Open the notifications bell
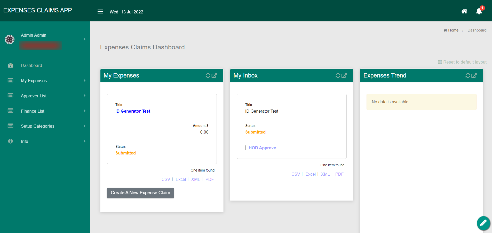The width and height of the screenshot is (492, 233). point(479,11)
